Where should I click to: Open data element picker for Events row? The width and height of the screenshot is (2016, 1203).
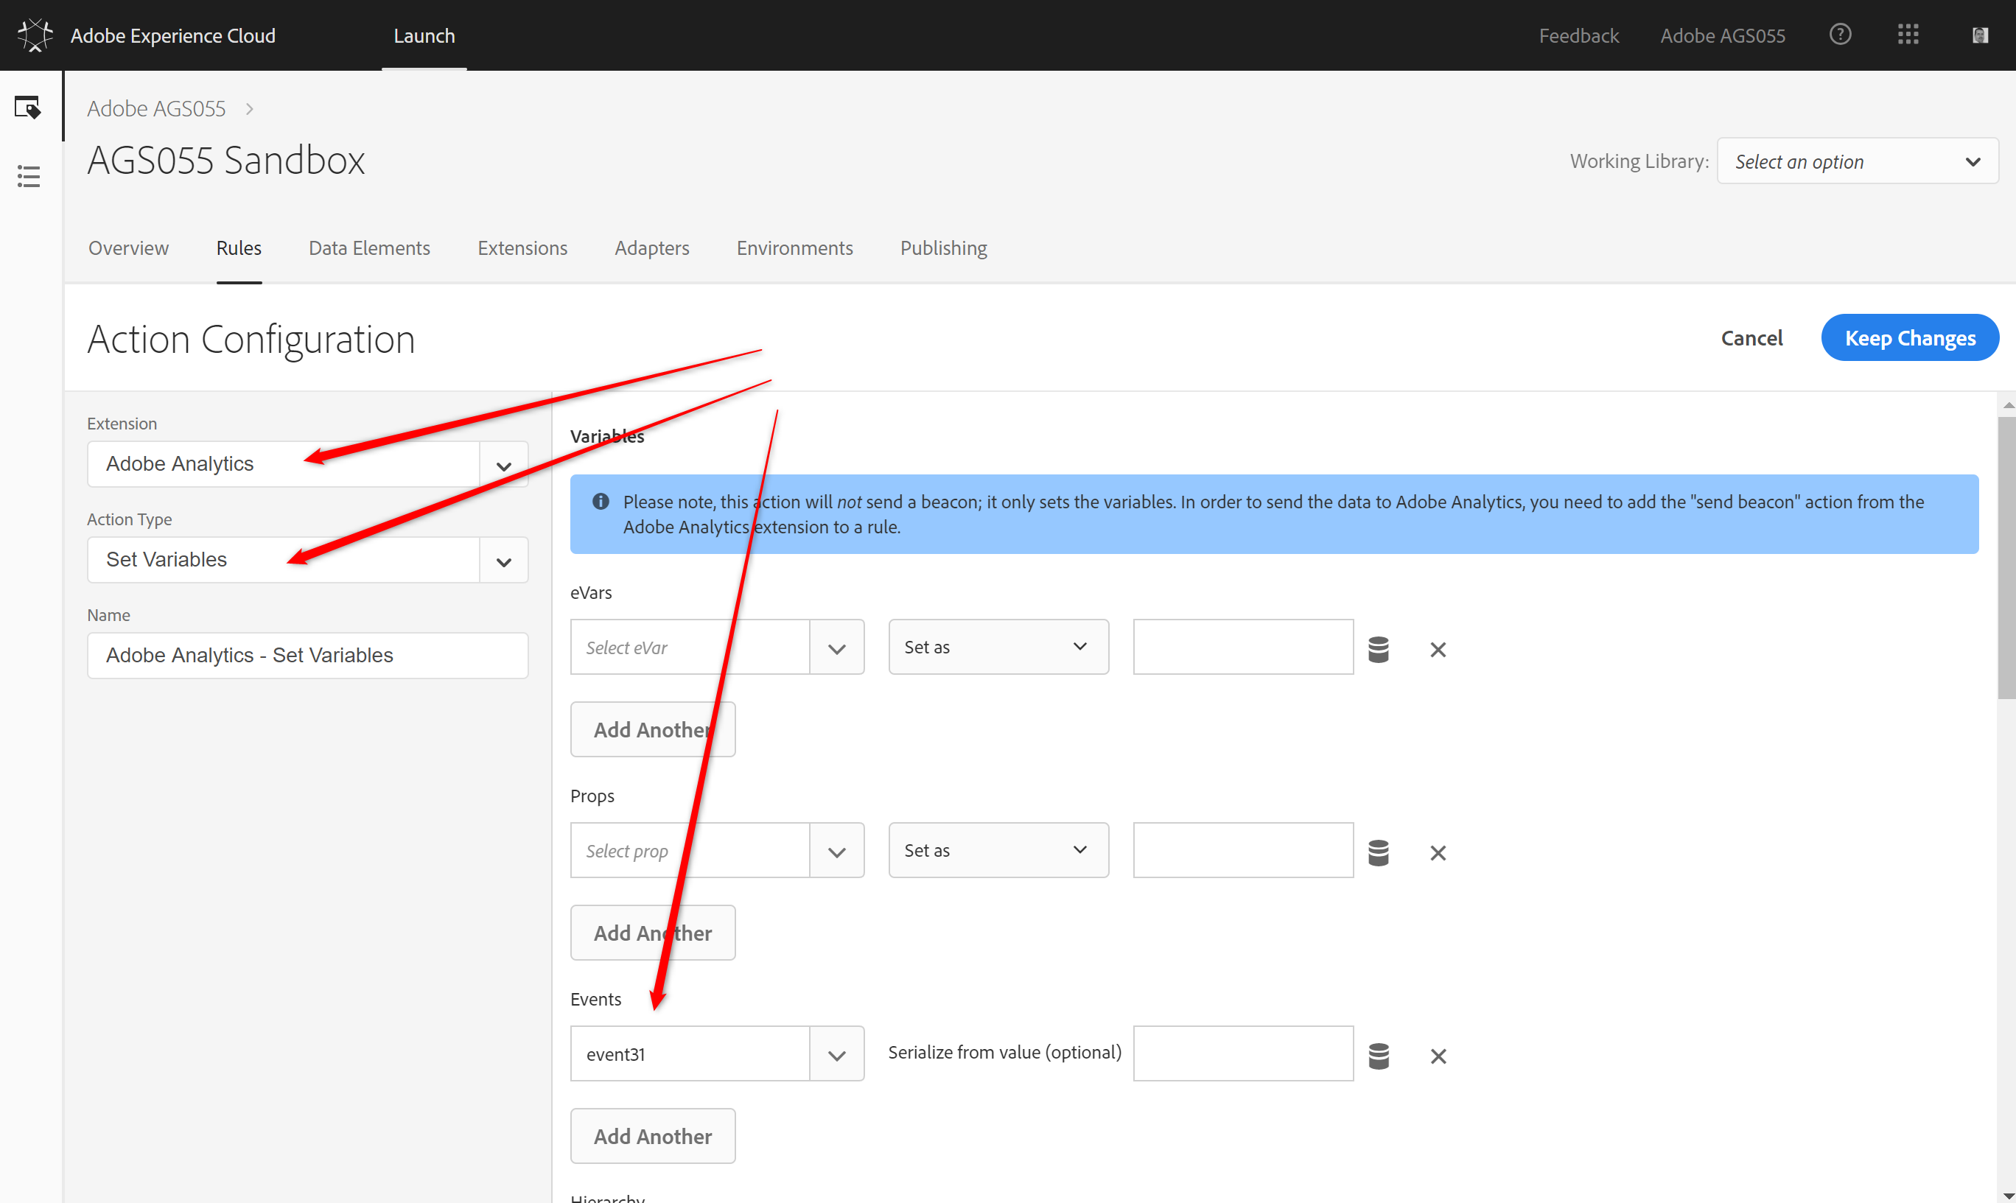1378,1056
